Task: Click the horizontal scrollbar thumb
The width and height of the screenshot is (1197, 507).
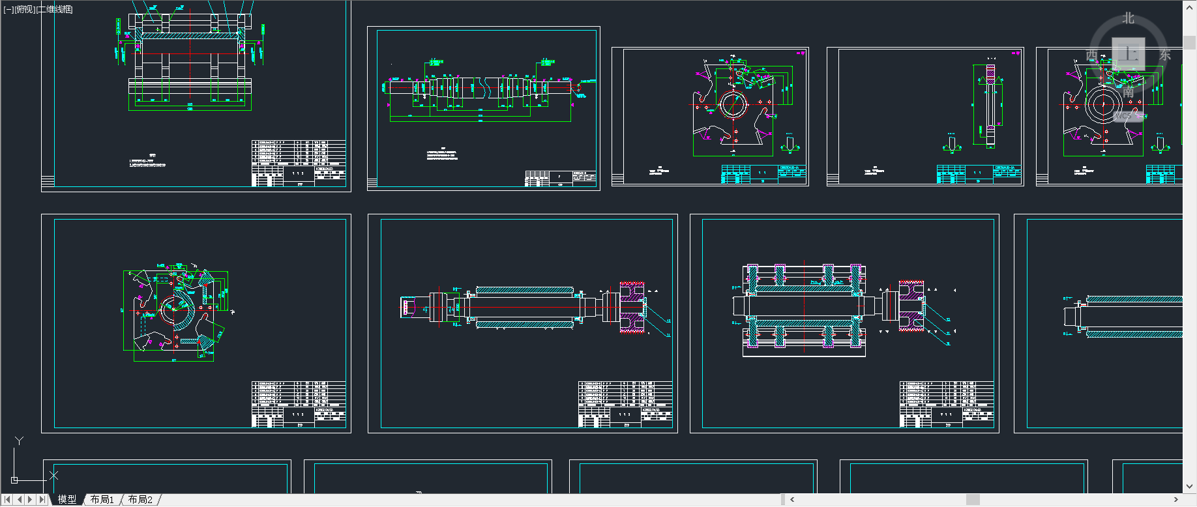Action: point(973,500)
